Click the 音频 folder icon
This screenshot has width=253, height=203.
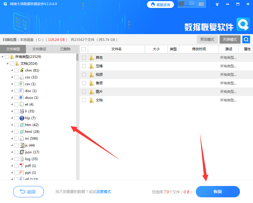click(x=91, y=83)
